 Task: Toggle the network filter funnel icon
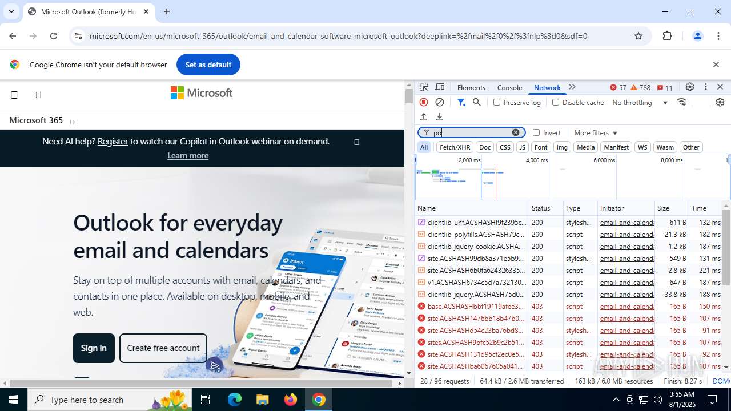click(x=461, y=102)
